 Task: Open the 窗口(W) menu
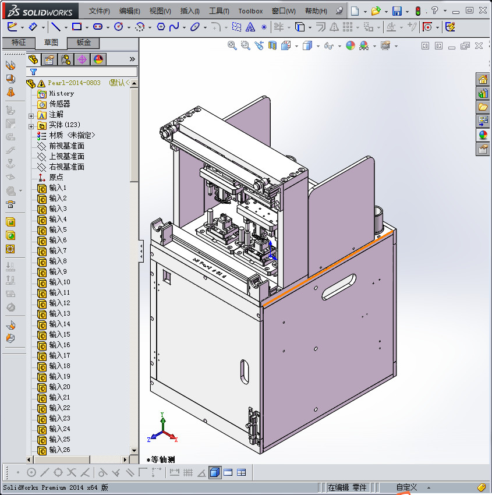click(284, 11)
